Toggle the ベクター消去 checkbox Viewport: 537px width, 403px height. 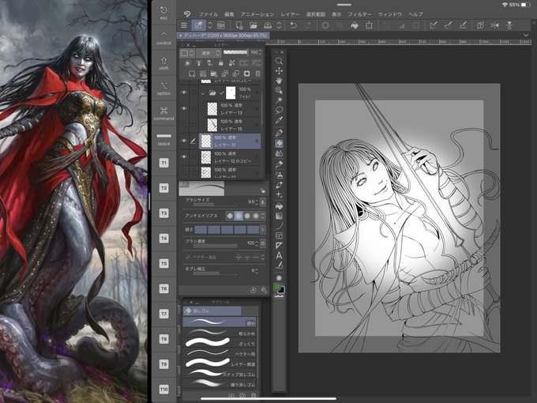pyautogui.click(x=188, y=257)
